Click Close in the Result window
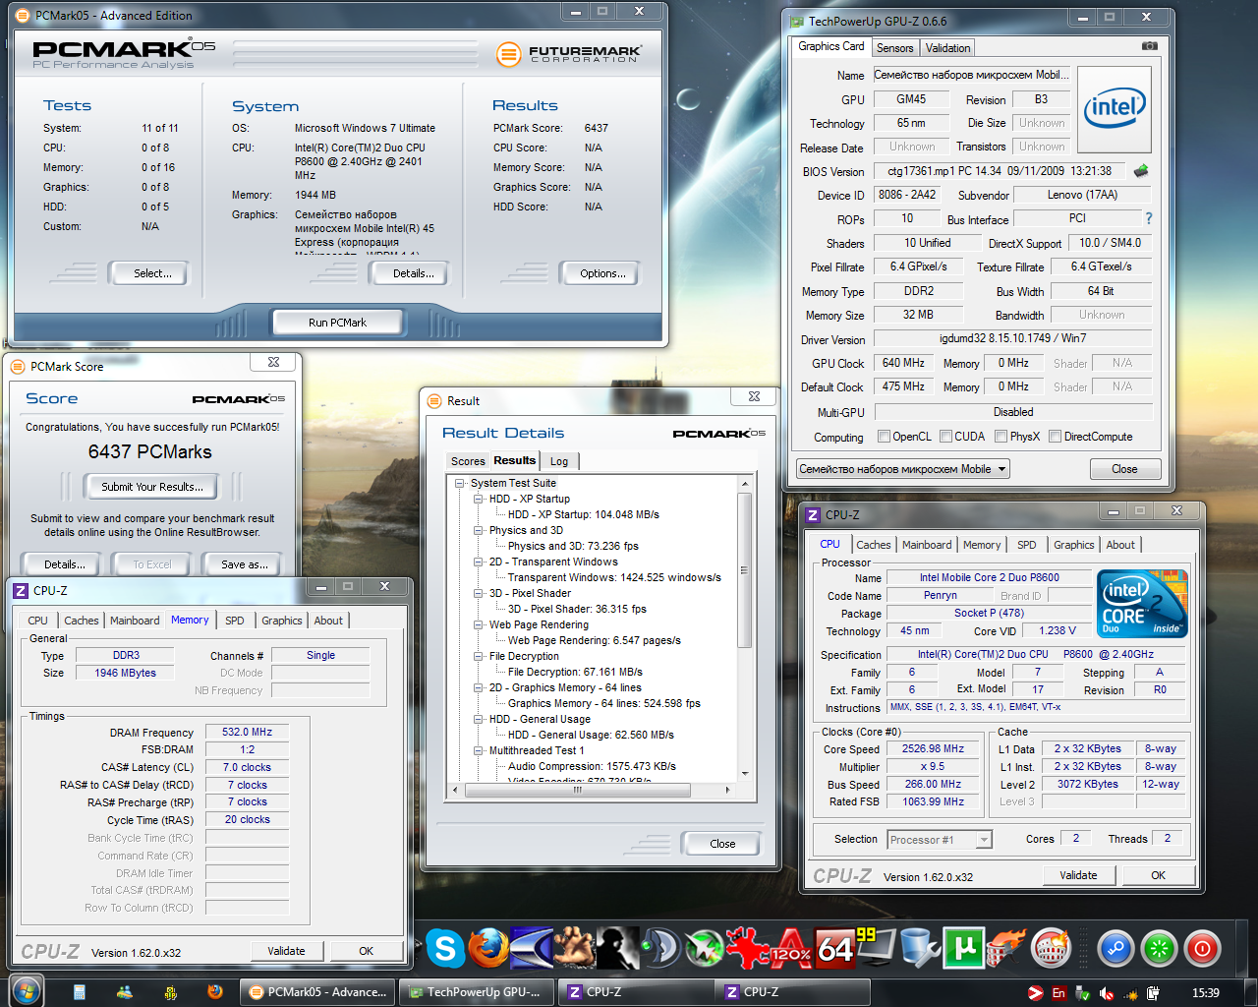This screenshot has width=1258, height=1007. (722, 843)
